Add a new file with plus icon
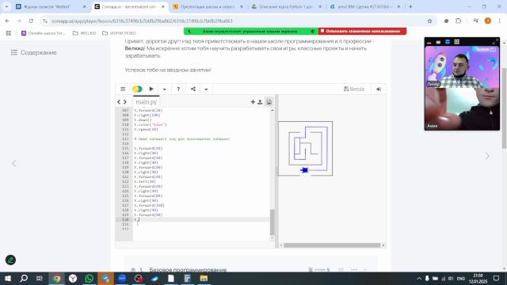The image size is (507, 285). [253, 102]
